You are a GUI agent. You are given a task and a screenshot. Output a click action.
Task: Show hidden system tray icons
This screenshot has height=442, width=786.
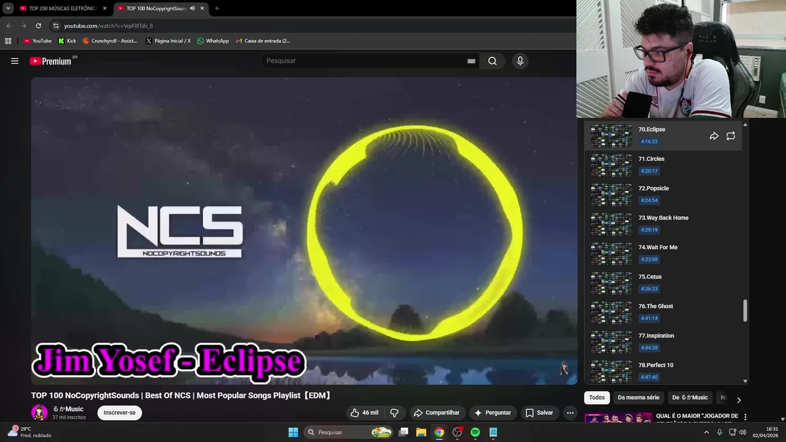coord(706,432)
